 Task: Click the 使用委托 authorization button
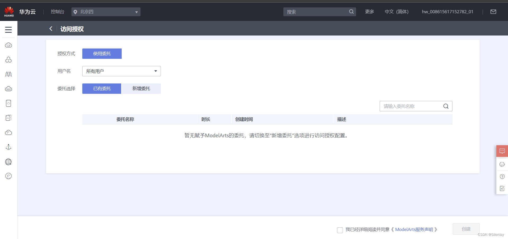coord(102,54)
